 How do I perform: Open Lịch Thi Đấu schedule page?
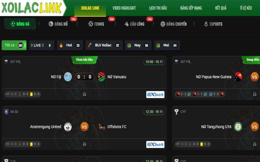click(x=158, y=8)
